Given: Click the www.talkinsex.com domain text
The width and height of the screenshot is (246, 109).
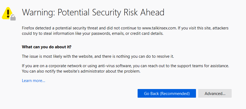Looking at the screenshot, I should tap(159, 28).
